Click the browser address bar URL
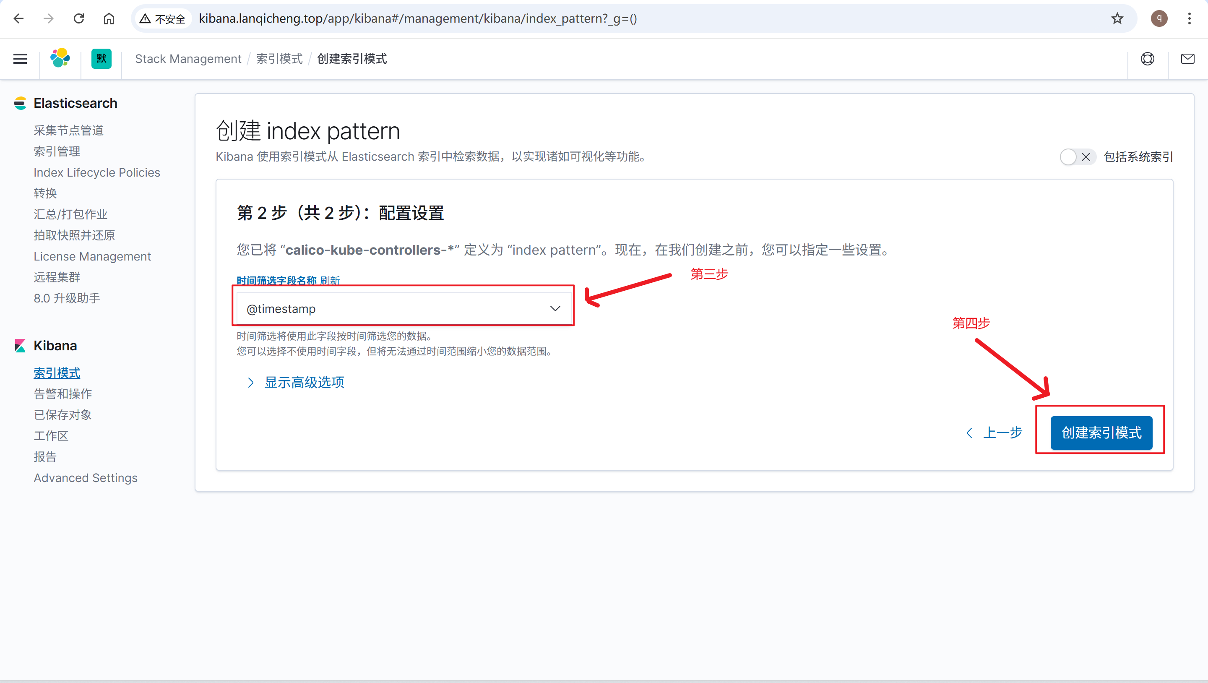This screenshot has width=1208, height=683. (x=418, y=19)
